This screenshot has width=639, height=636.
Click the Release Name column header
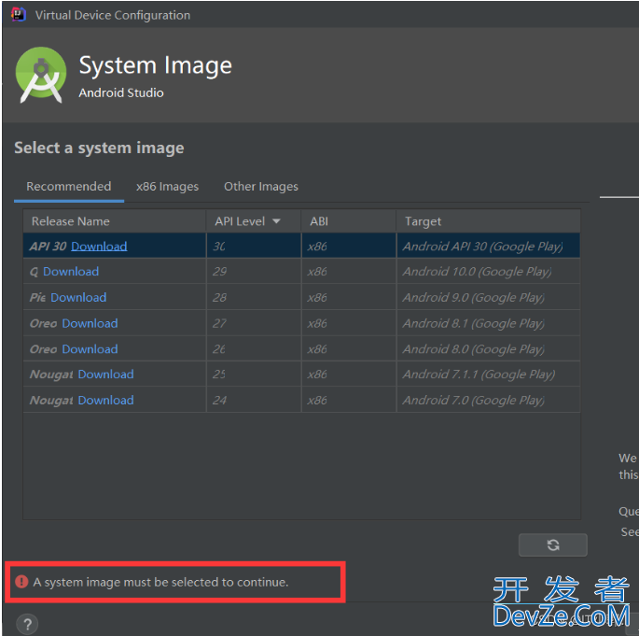(x=115, y=221)
